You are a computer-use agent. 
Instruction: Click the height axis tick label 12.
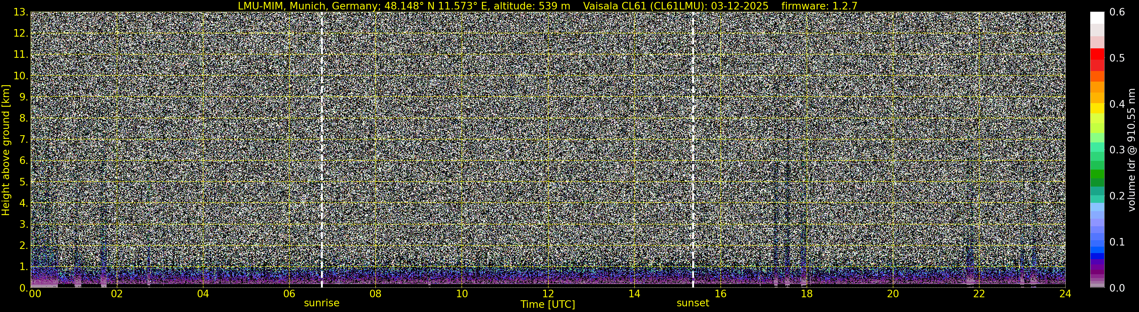[x=20, y=34]
